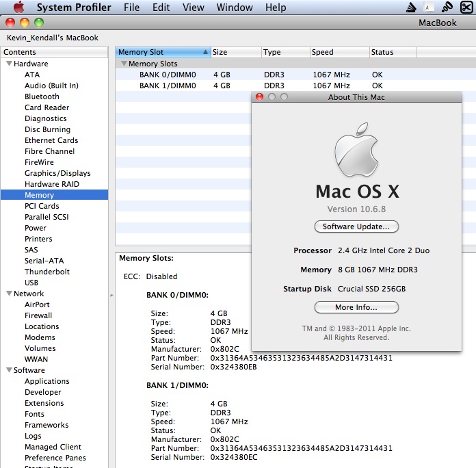This screenshot has height=468, width=476.
Task: Collapse the Hardware section triangle
Action: [x=9, y=64]
